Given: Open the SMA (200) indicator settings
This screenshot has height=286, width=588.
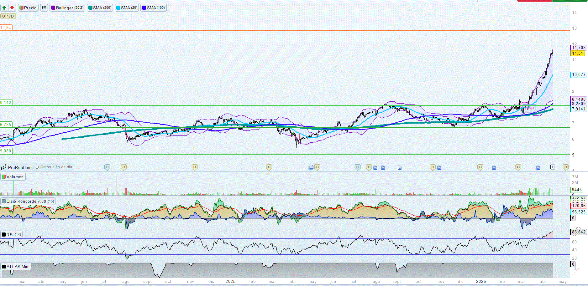Looking at the screenshot, I should point(100,8).
